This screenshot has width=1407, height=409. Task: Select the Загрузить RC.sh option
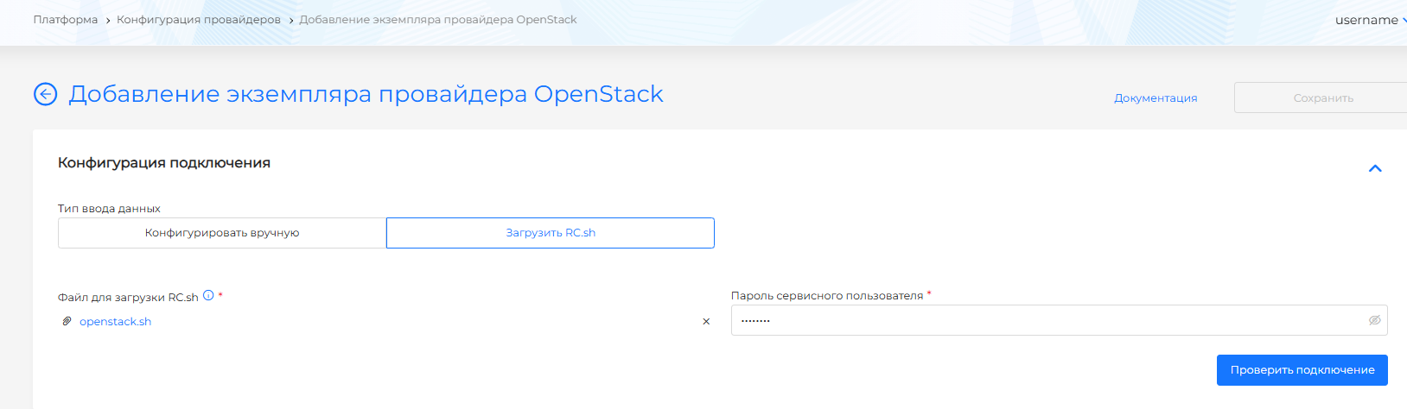coord(551,233)
